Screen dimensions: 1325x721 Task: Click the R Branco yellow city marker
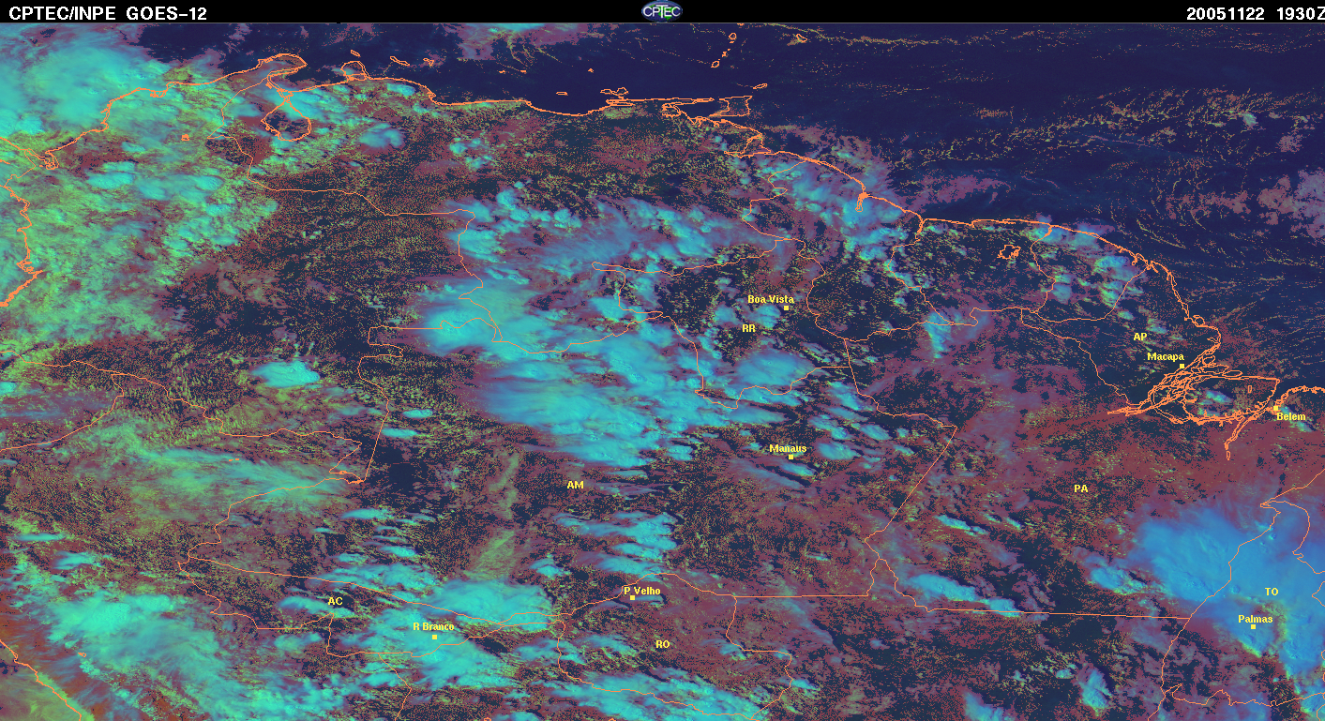click(434, 637)
